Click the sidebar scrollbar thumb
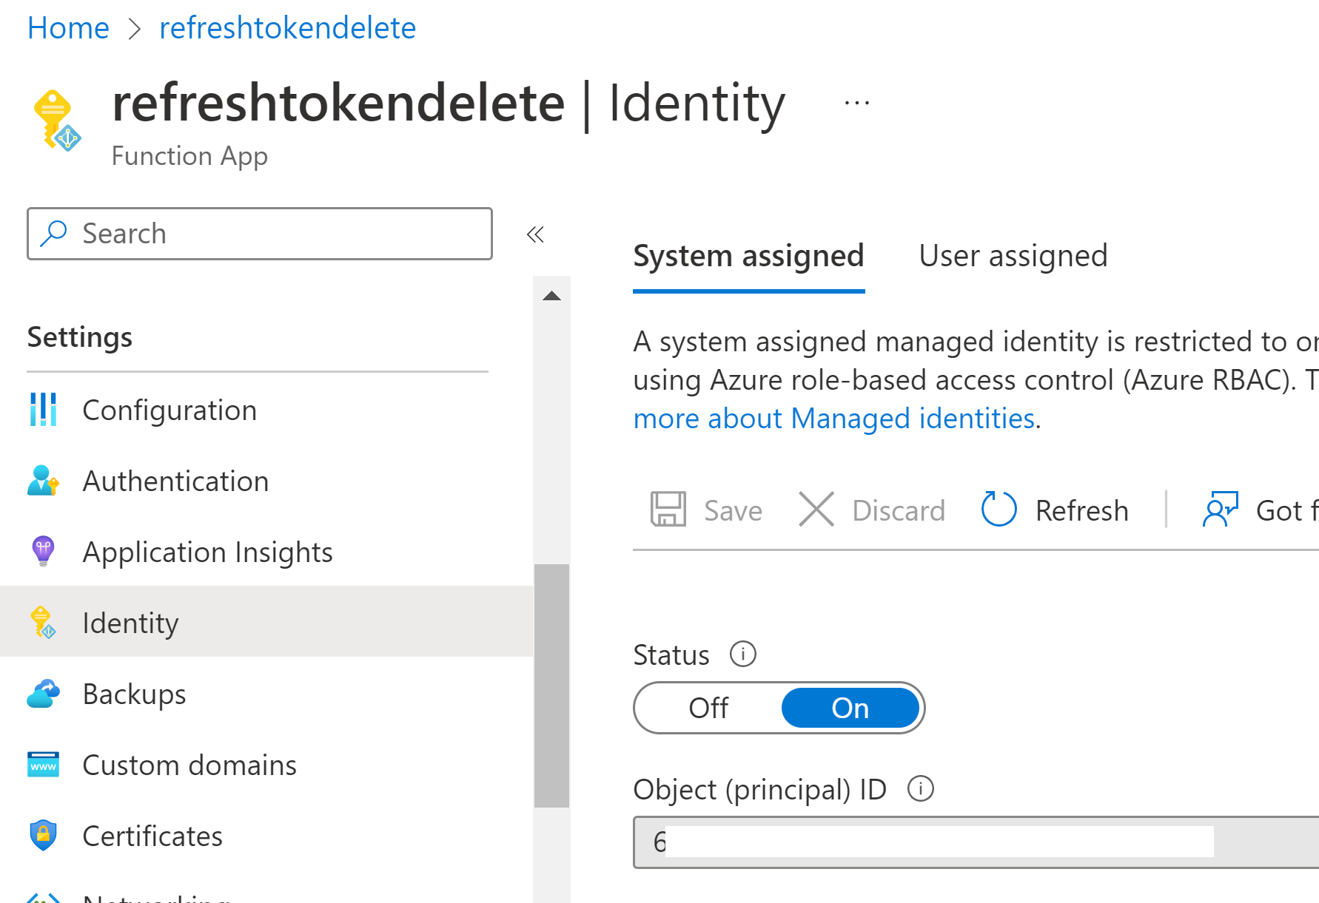This screenshot has height=903, width=1319. coord(551,686)
